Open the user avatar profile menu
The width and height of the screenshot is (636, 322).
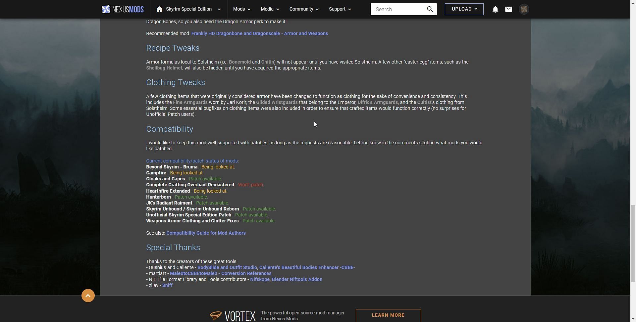[x=524, y=9]
